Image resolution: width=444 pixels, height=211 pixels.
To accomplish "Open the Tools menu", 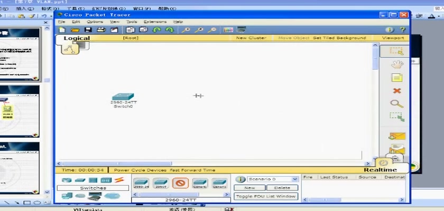I will click(x=132, y=22).
